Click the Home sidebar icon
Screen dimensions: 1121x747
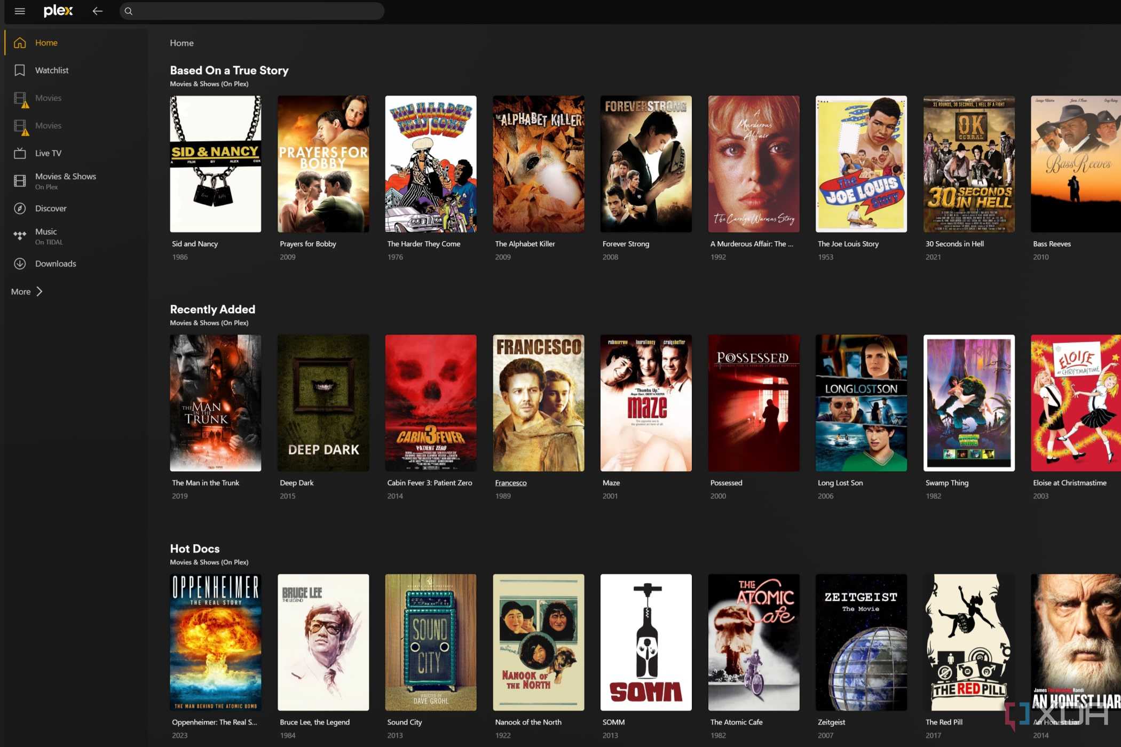pyautogui.click(x=20, y=43)
